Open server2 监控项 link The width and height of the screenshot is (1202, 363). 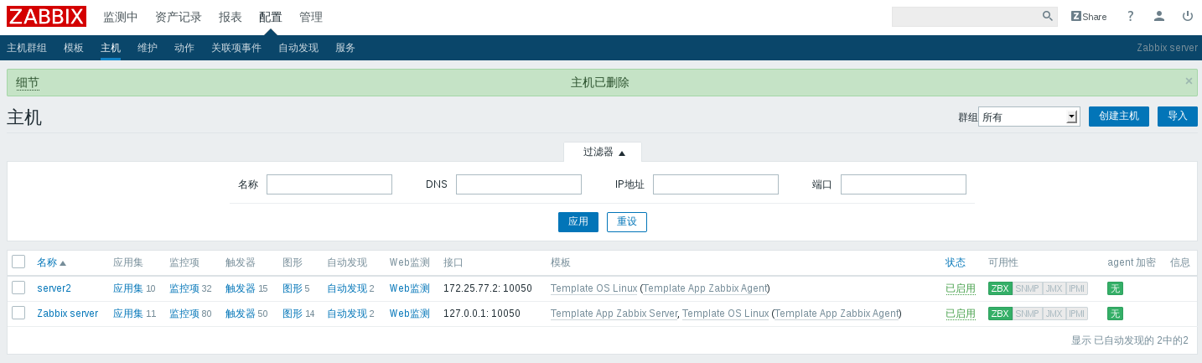click(184, 288)
